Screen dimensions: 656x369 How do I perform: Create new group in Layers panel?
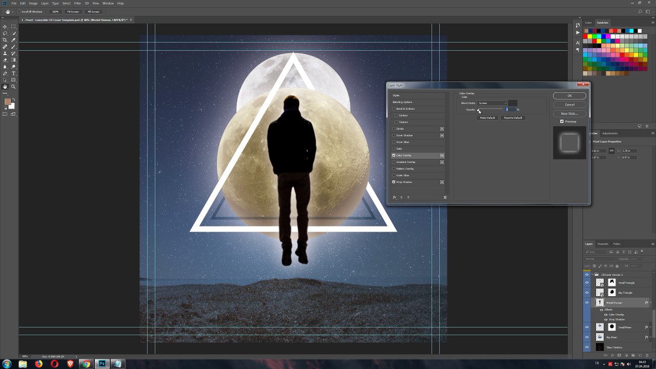633,355
